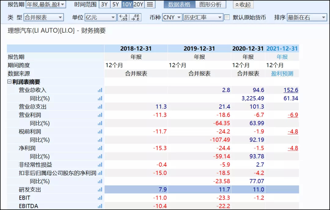Select the 5Y time range

tap(116, 5)
